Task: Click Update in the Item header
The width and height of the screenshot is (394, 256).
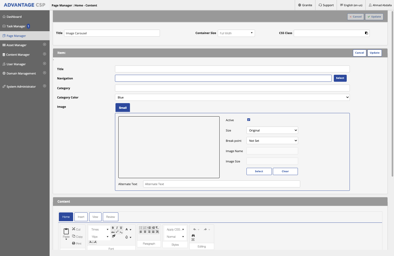Action: [375, 53]
